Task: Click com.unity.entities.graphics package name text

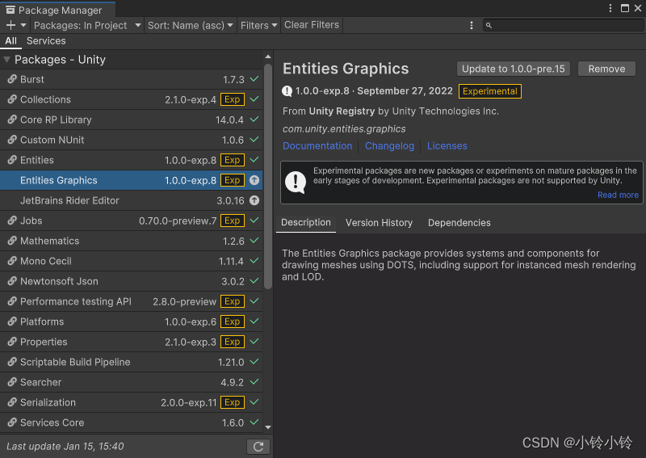Action: pos(344,129)
